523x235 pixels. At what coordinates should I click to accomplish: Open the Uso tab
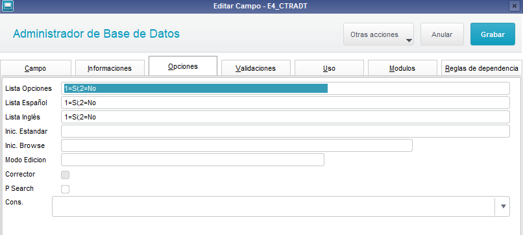329,68
